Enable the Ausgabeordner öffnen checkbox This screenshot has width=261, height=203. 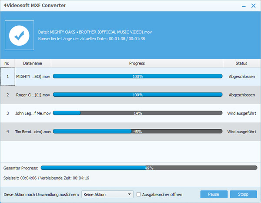[139, 194]
